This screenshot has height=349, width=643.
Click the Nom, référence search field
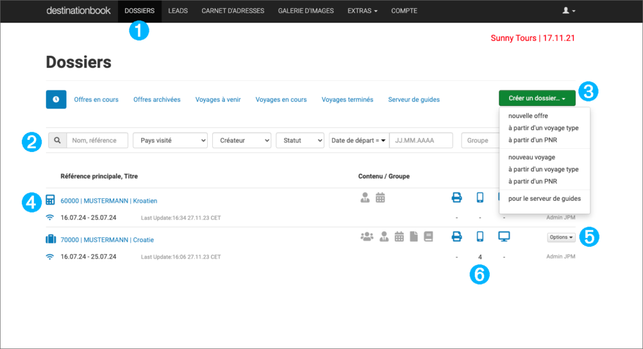(97, 141)
